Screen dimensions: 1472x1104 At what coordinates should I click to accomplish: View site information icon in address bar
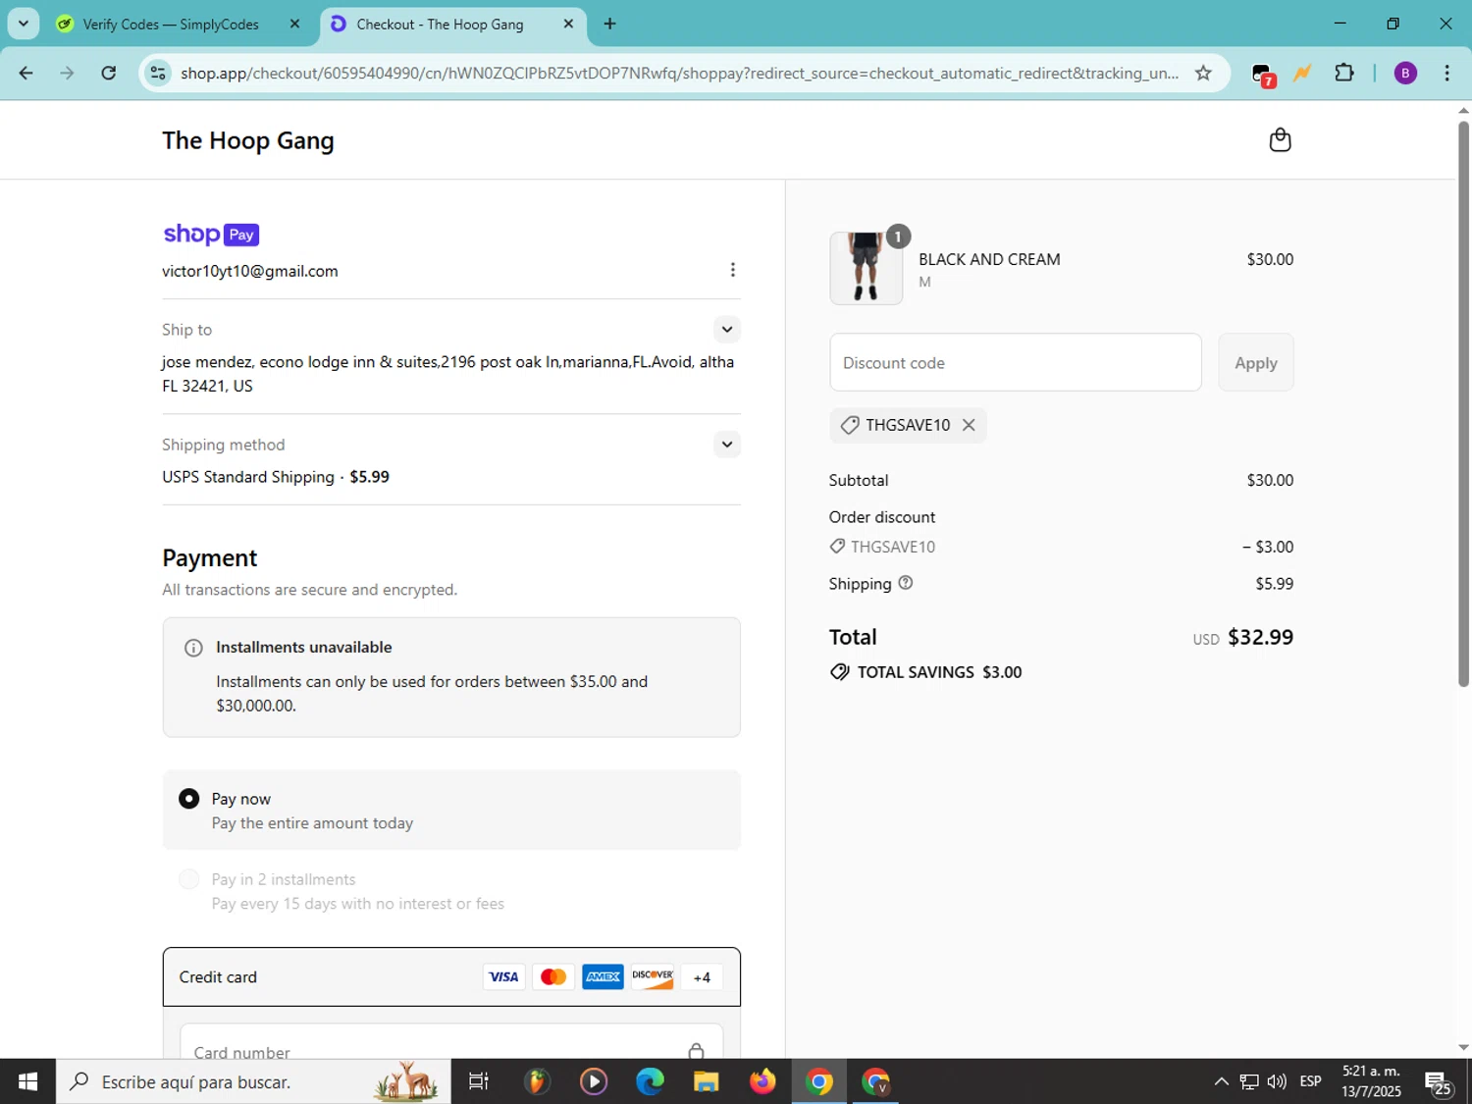(157, 74)
